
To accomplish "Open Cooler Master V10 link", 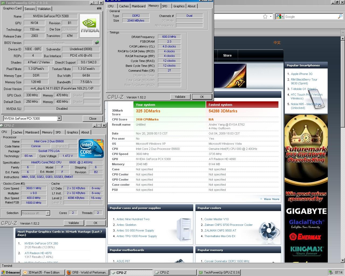I will tap(216, 219).
